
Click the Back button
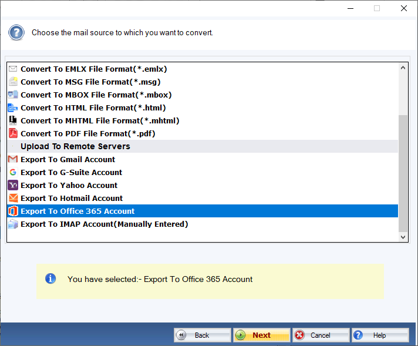click(x=203, y=335)
